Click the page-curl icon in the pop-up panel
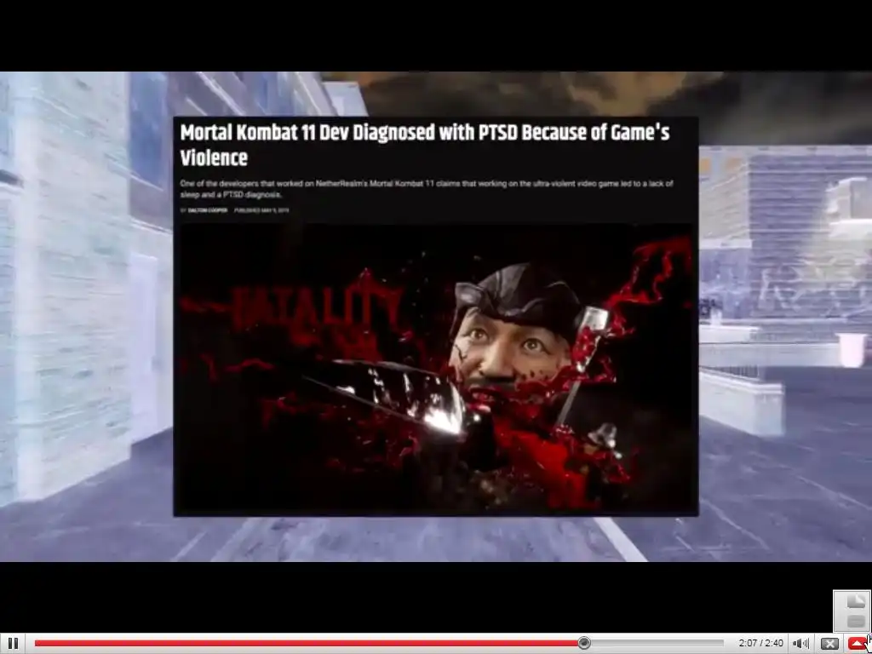Image resolution: width=872 pixels, height=654 pixels. 855,601
